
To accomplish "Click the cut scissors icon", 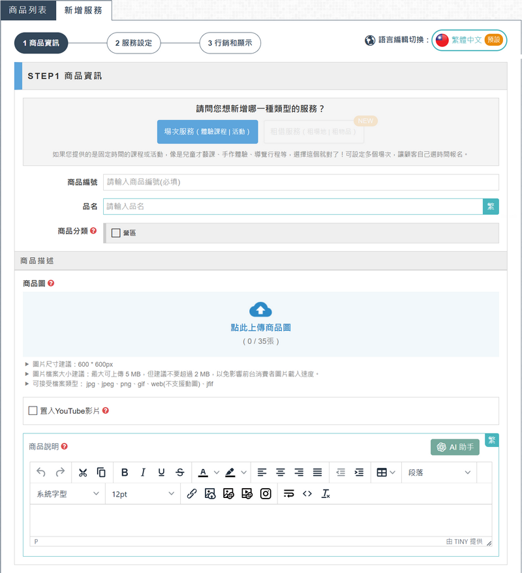I will (83, 472).
